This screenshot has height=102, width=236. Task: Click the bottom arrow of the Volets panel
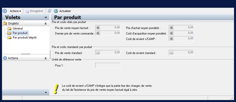pos(45,92)
